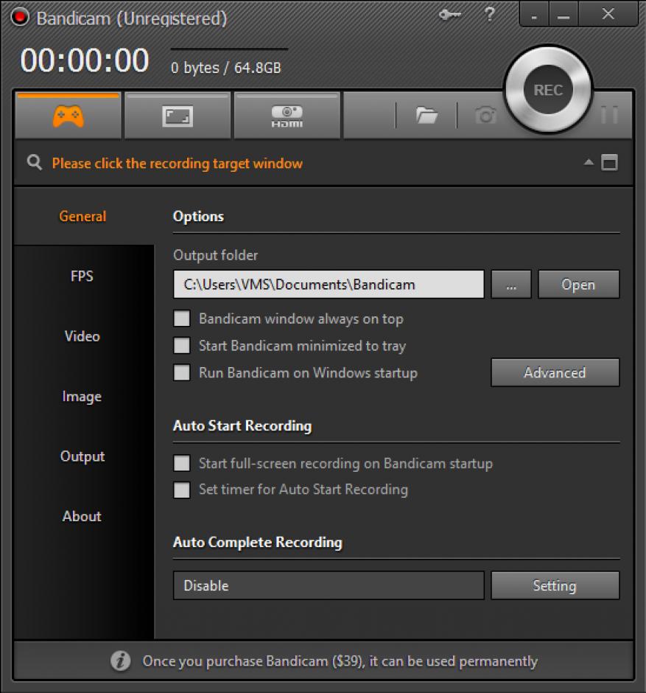Click the browse "..." output folder button

510,285
